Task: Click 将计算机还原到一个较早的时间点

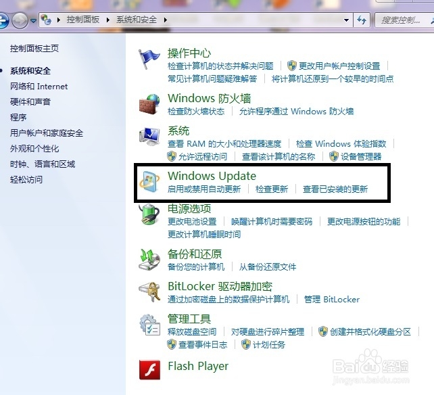Action: [333, 79]
